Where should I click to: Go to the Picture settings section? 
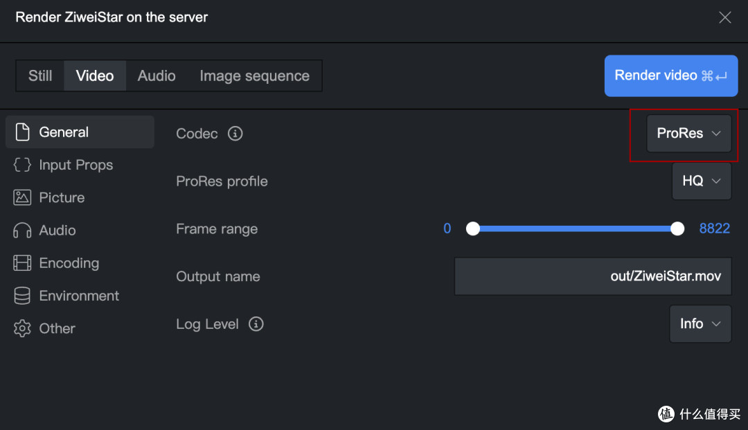click(x=80, y=197)
